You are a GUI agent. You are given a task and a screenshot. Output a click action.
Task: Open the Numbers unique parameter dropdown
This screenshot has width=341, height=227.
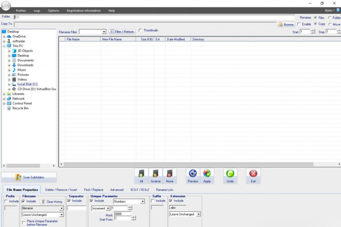coord(143,201)
